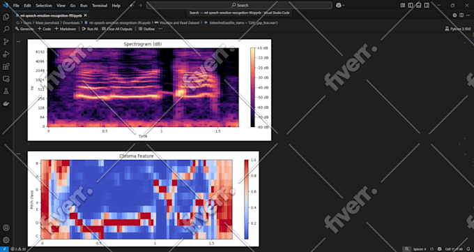Click the Chroma Feature colorbar
Screen dimensions: 474x252
pyautogui.click(x=246, y=200)
